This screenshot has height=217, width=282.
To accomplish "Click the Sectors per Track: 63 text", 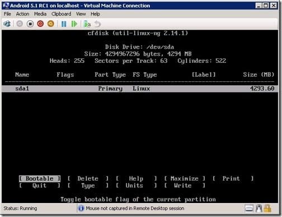I will click(131, 61).
